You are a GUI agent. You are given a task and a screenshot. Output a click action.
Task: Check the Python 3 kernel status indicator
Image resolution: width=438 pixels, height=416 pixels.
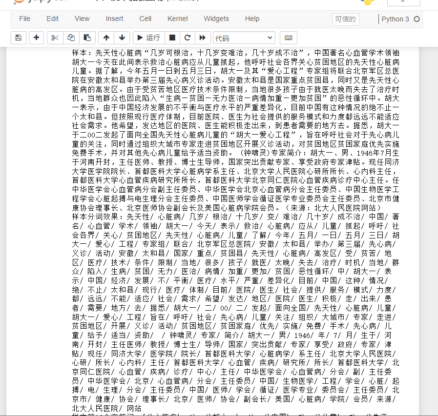(396, 20)
